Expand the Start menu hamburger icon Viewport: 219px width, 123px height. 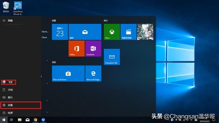[4, 20]
